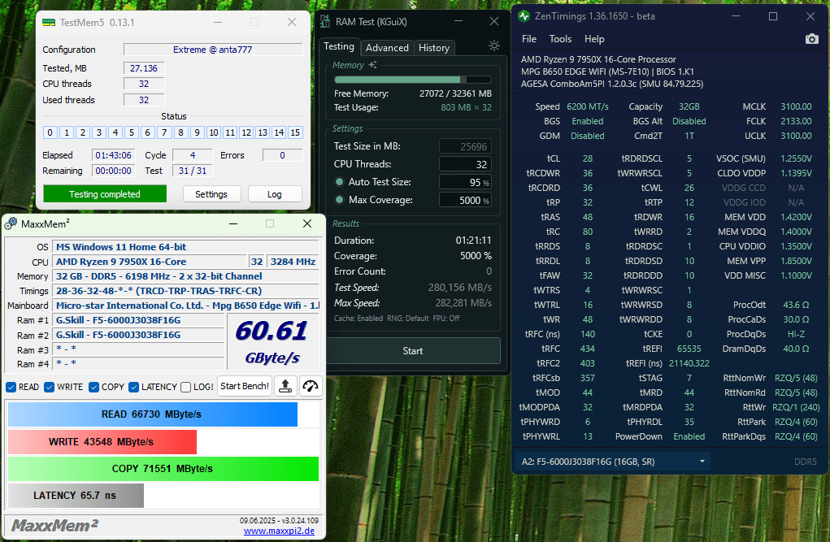Click ZenTimings title bar logo icon
This screenshot has height=542, width=830.
[x=524, y=16]
